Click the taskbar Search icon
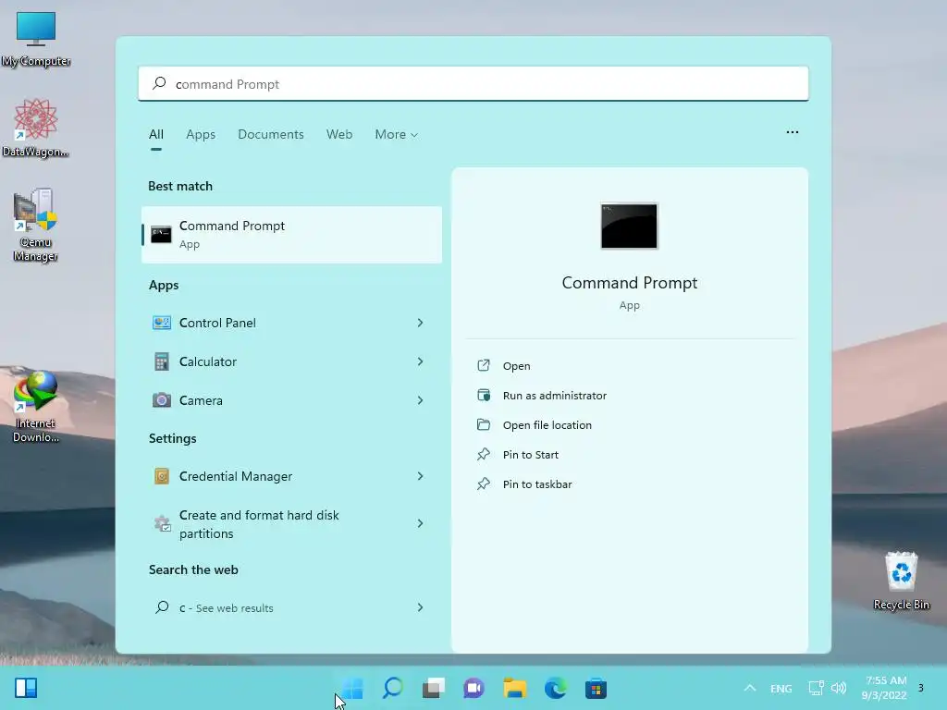This screenshot has height=710, width=947. click(393, 688)
